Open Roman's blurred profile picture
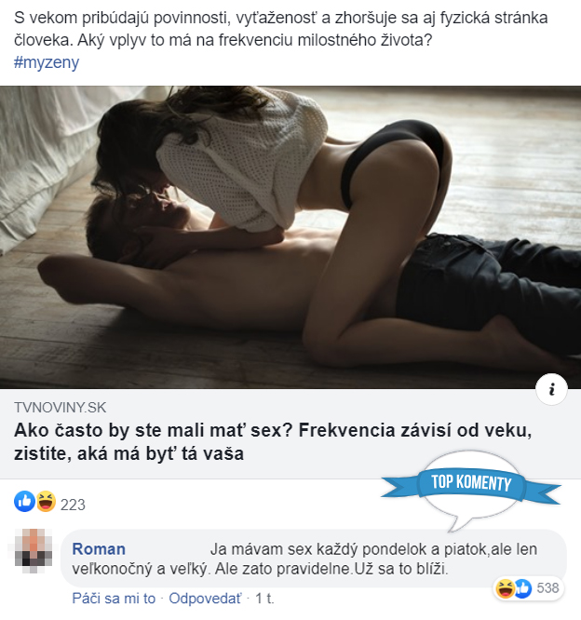Image resolution: width=581 pixels, height=620 pixels. click(34, 551)
